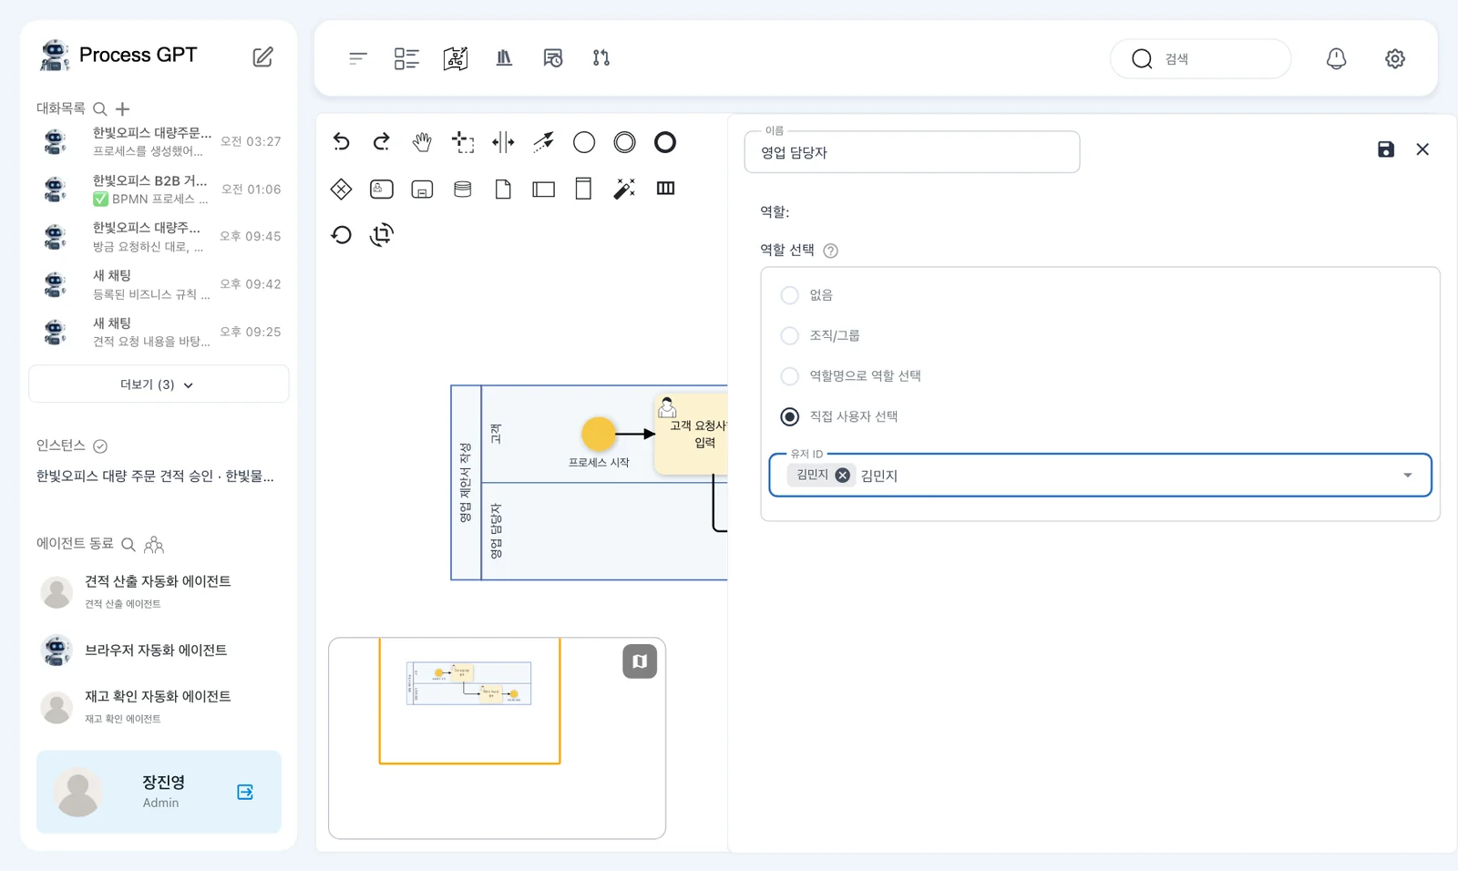Click the magic wand tool icon

coord(624,189)
